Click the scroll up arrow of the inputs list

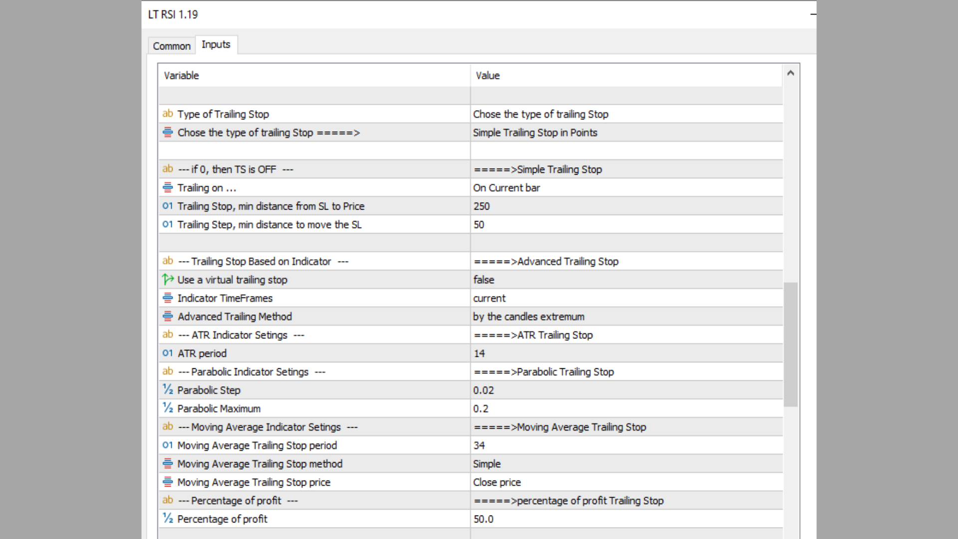click(x=790, y=73)
